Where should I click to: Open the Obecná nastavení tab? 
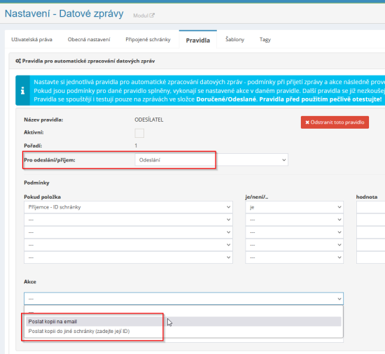pyautogui.click(x=89, y=39)
